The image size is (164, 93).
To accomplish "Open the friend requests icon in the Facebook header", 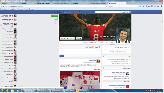I will 60,12.
